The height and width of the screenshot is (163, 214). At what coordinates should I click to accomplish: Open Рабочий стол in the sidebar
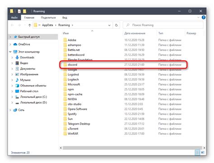[x=29, y=91]
